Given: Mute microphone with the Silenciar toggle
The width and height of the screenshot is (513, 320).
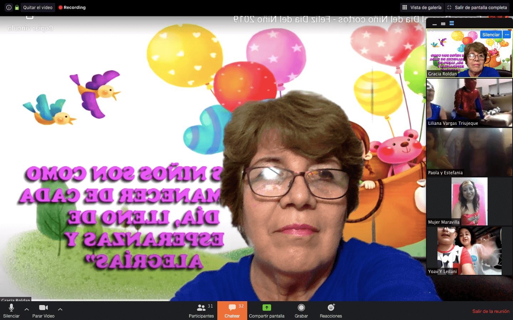Looking at the screenshot, I should [x=11, y=311].
